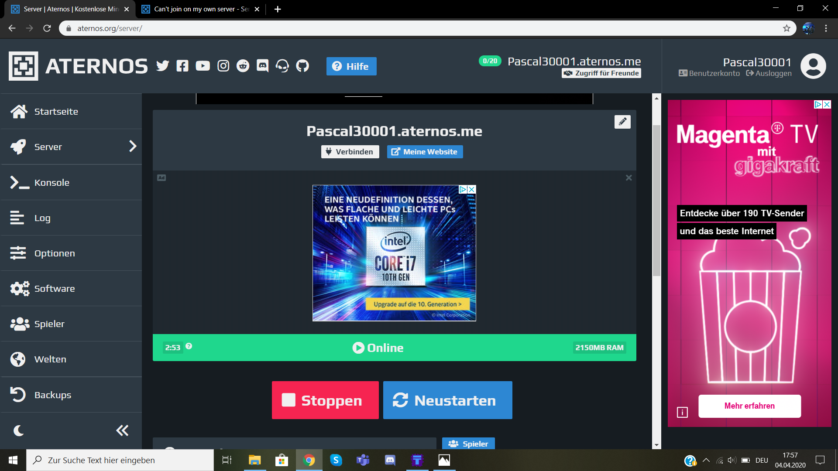Open Software in sidebar
The height and width of the screenshot is (471, 838).
[71, 288]
